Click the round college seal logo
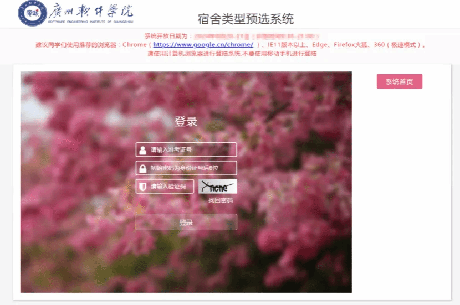460x305 pixels. click(x=32, y=13)
